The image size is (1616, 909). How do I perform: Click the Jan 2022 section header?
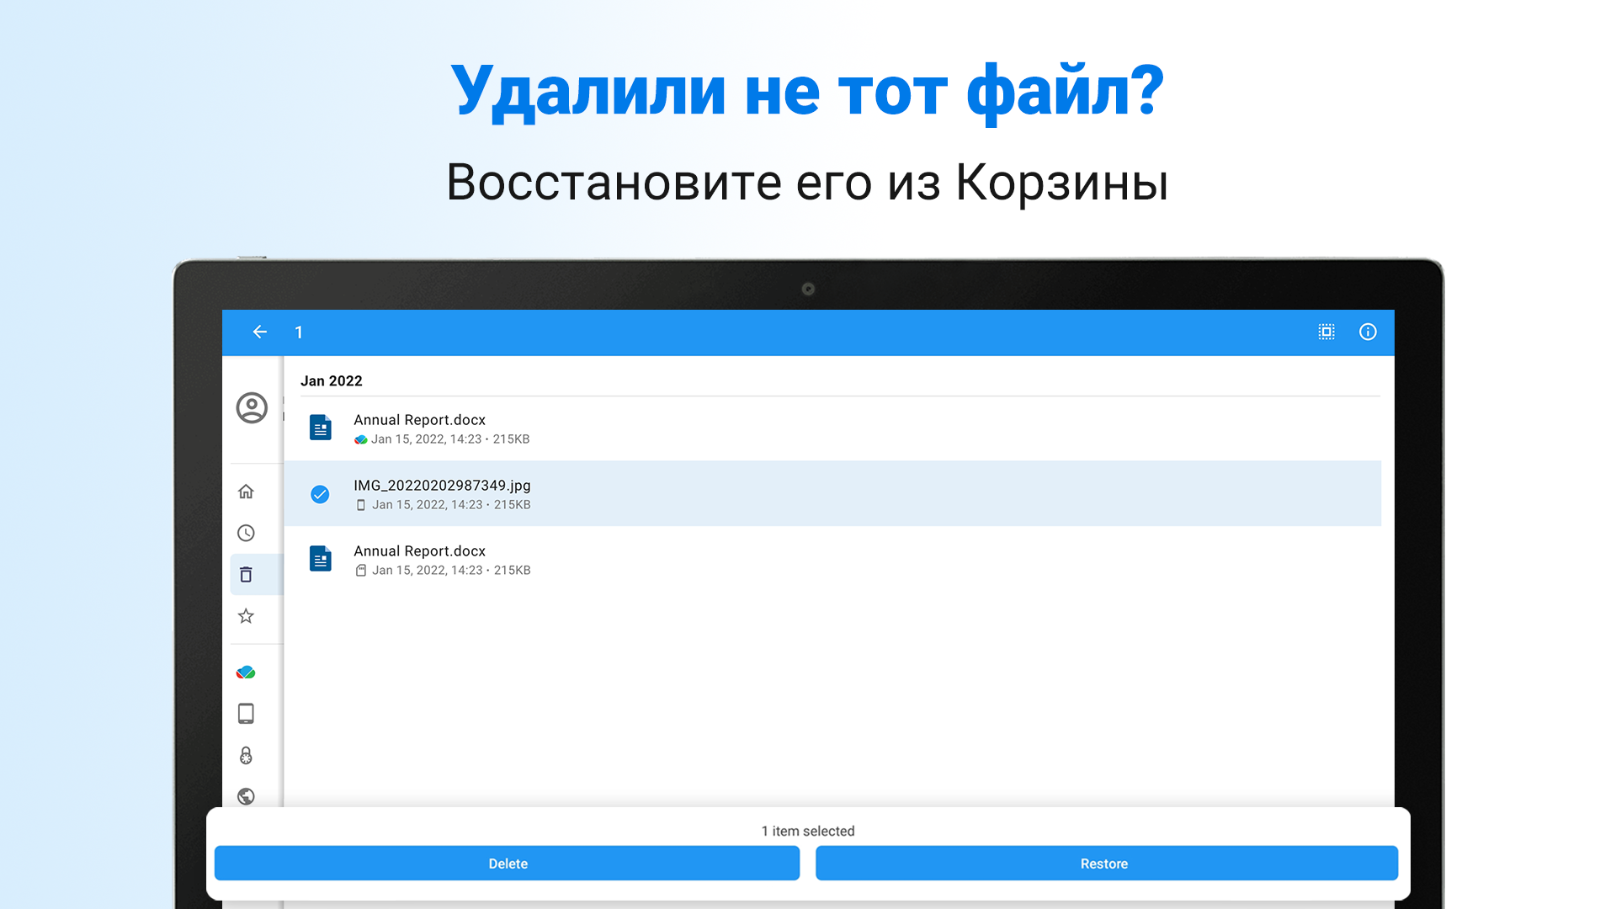[332, 381]
